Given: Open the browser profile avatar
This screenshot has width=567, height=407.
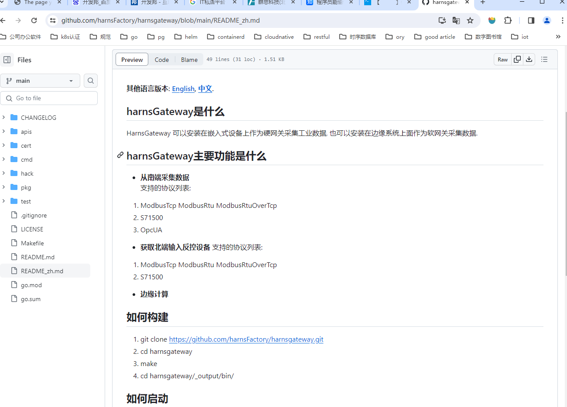Looking at the screenshot, I should [x=547, y=20].
